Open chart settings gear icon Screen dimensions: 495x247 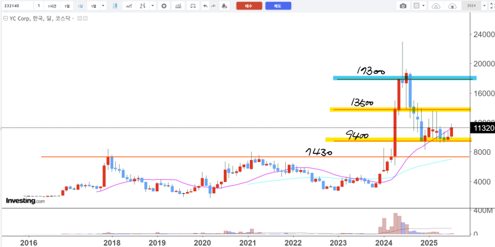pos(164,6)
